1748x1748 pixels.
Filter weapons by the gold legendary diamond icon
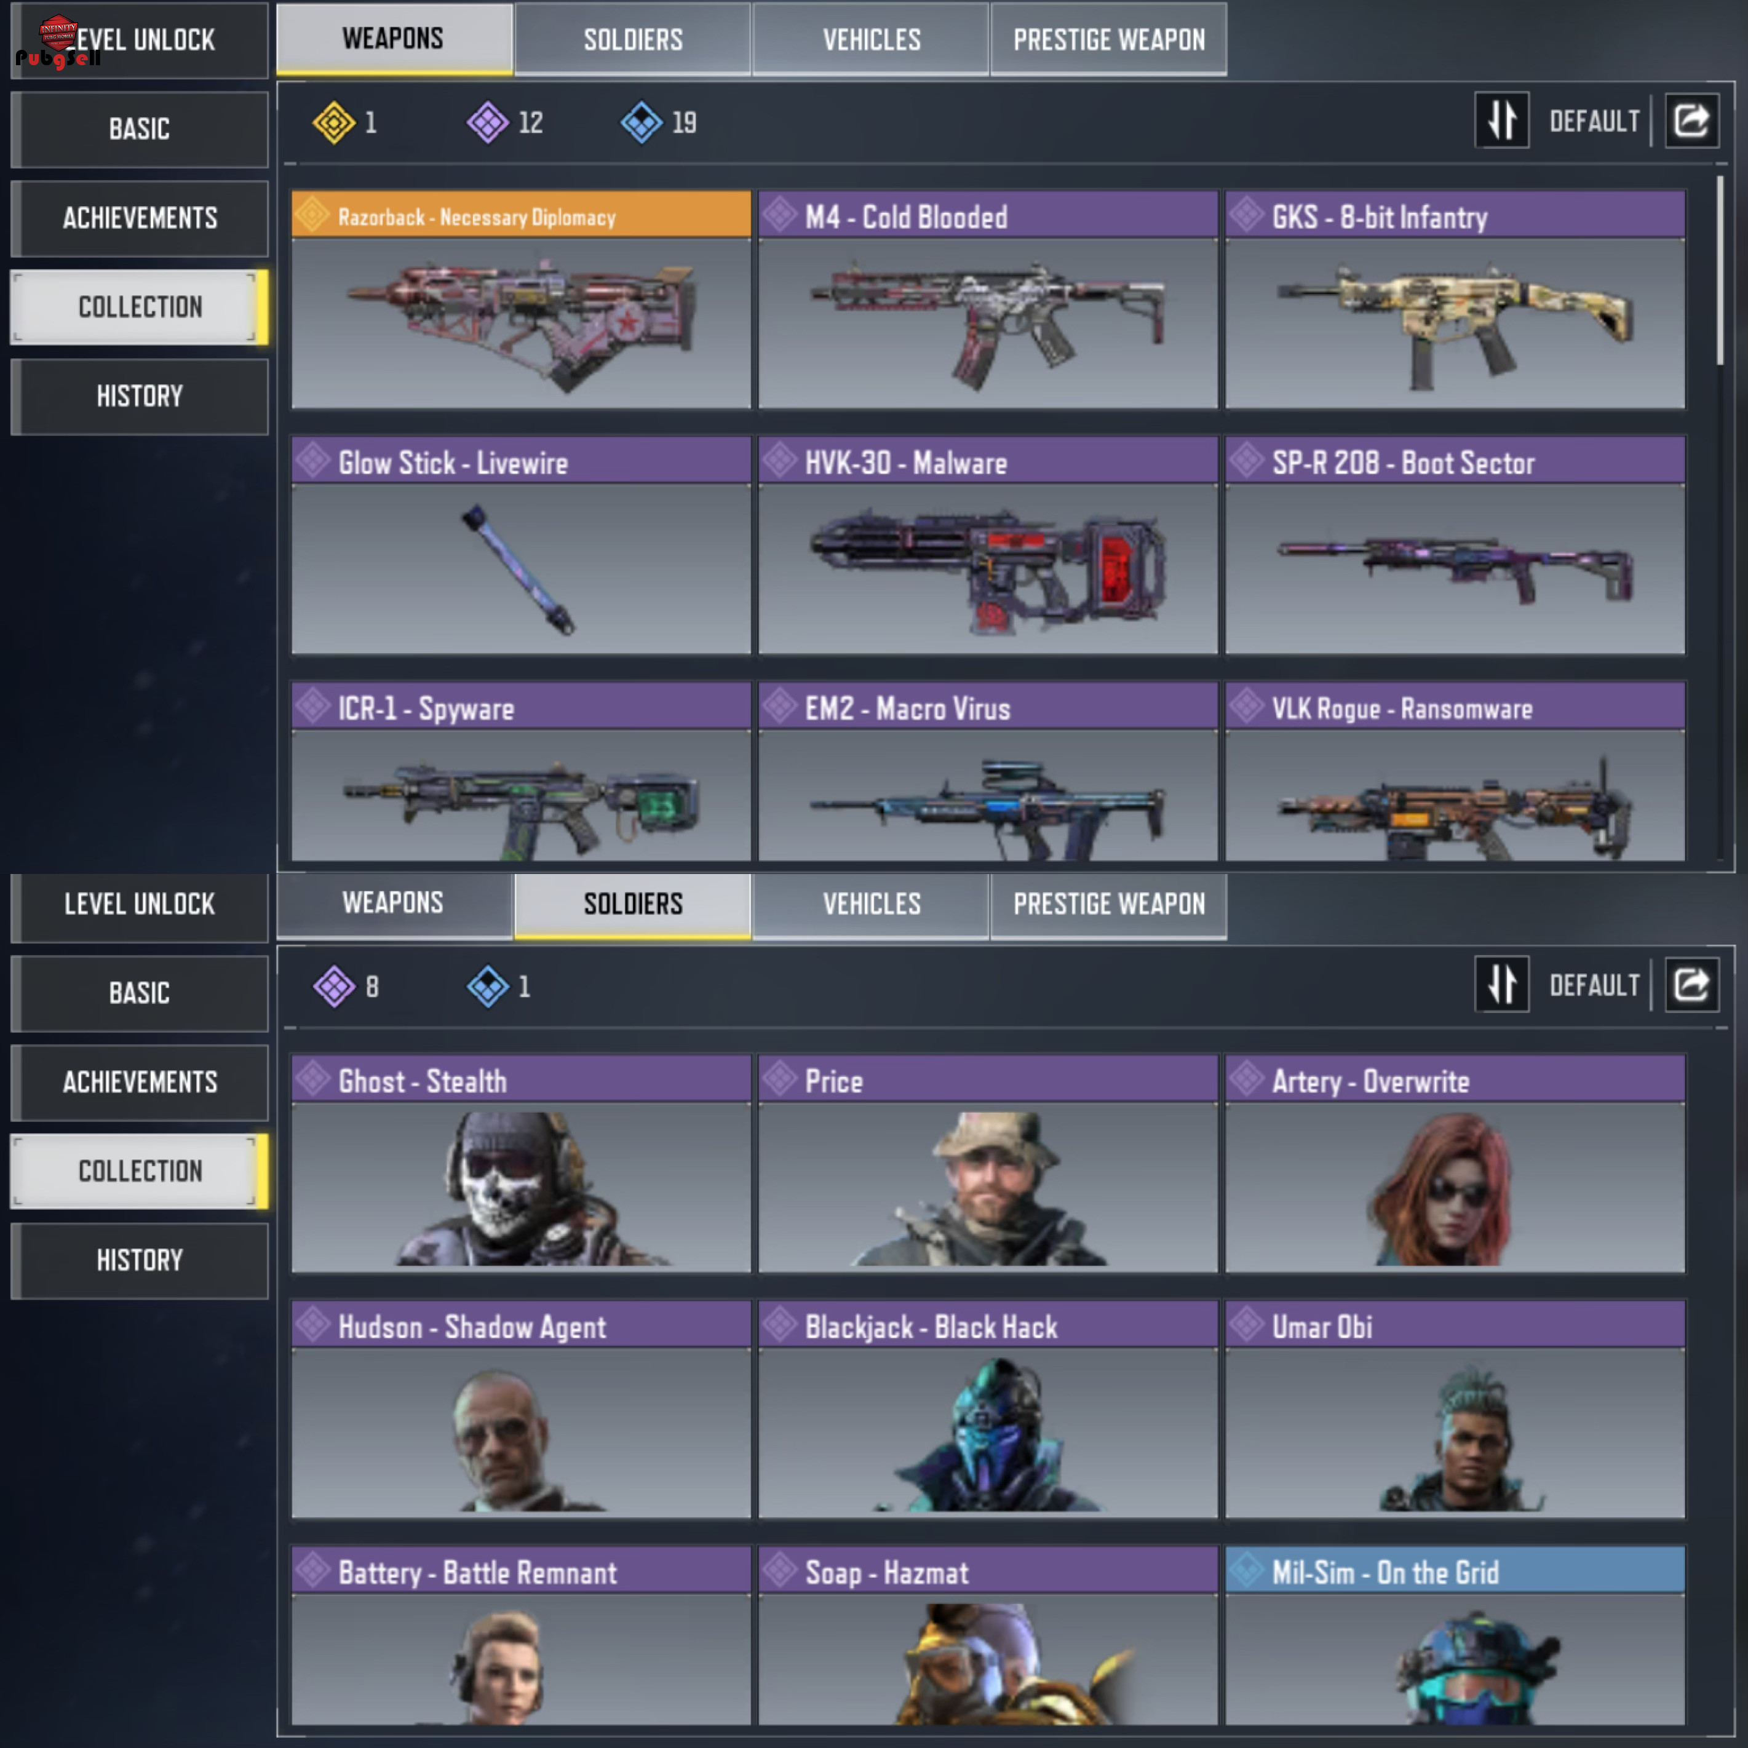pos(334,122)
